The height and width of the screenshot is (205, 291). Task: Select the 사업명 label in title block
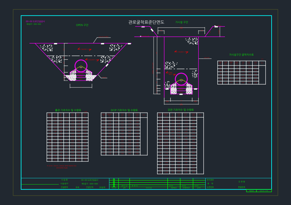tap(65, 180)
